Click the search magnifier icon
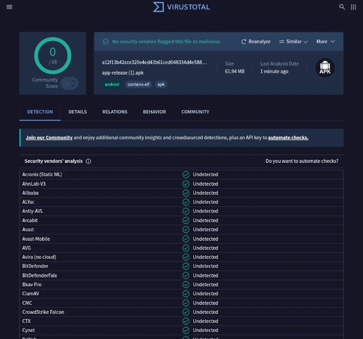Image resolution: width=363 pixels, height=339 pixels. tap(342, 7)
